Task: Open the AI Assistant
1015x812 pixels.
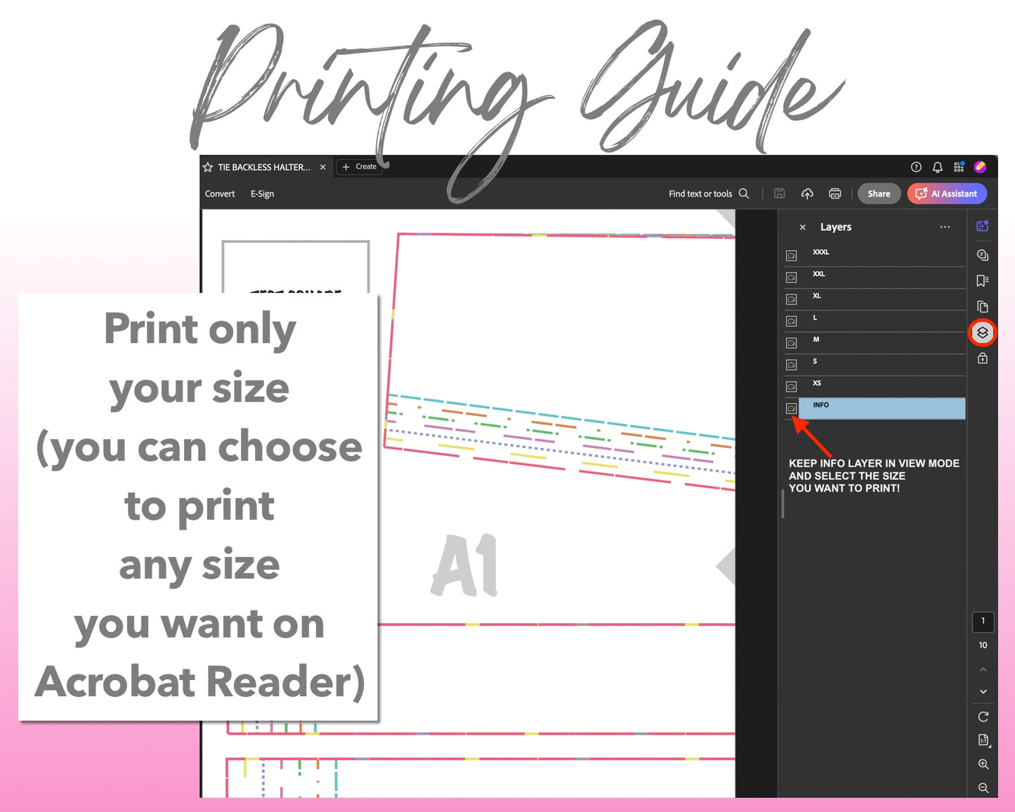Action: (947, 193)
